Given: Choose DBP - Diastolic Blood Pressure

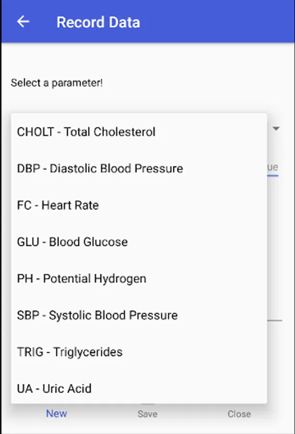Looking at the screenshot, I should [100, 168].
